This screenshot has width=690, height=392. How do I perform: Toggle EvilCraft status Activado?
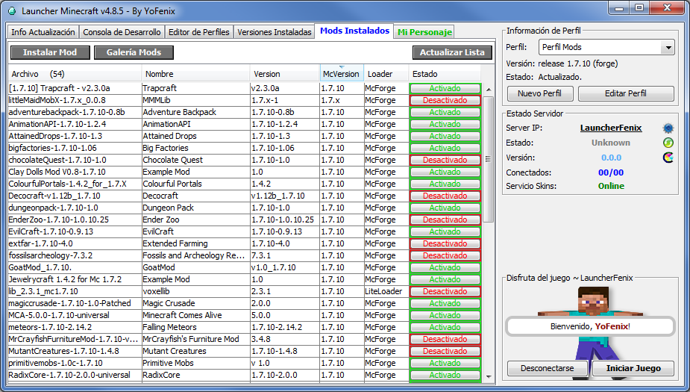445,231
